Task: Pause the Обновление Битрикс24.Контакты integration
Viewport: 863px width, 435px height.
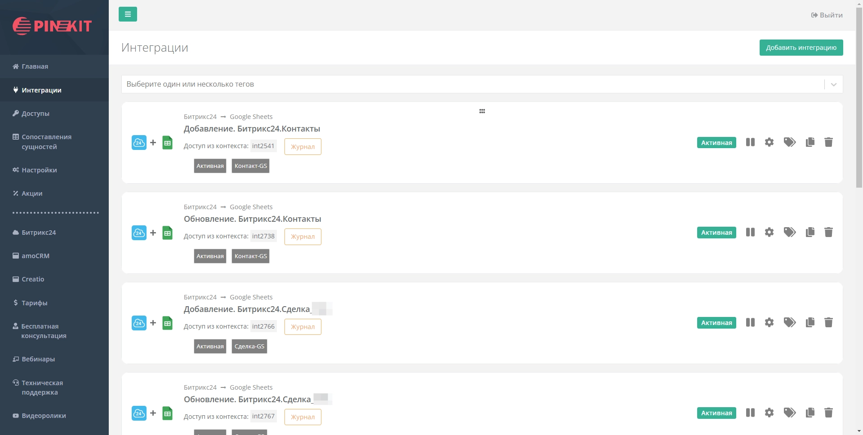Action: pyautogui.click(x=750, y=232)
